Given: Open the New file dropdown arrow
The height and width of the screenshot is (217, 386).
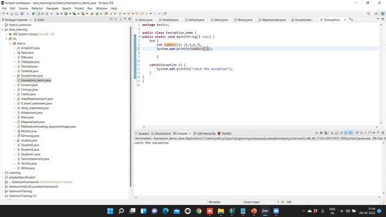Looking at the screenshot, I should pos(7,14).
